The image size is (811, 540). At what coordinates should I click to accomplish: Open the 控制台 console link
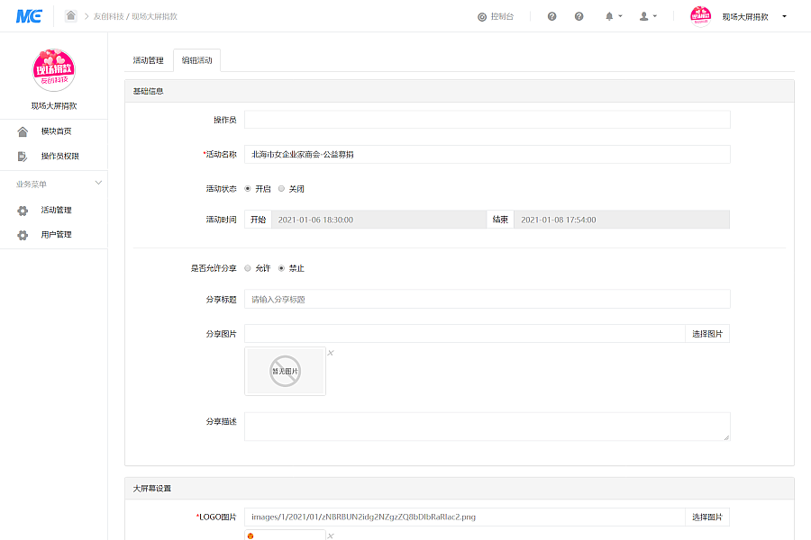tap(496, 16)
